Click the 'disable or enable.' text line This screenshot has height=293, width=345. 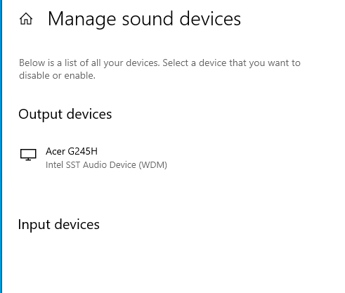pyautogui.click(x=57, y=76)
